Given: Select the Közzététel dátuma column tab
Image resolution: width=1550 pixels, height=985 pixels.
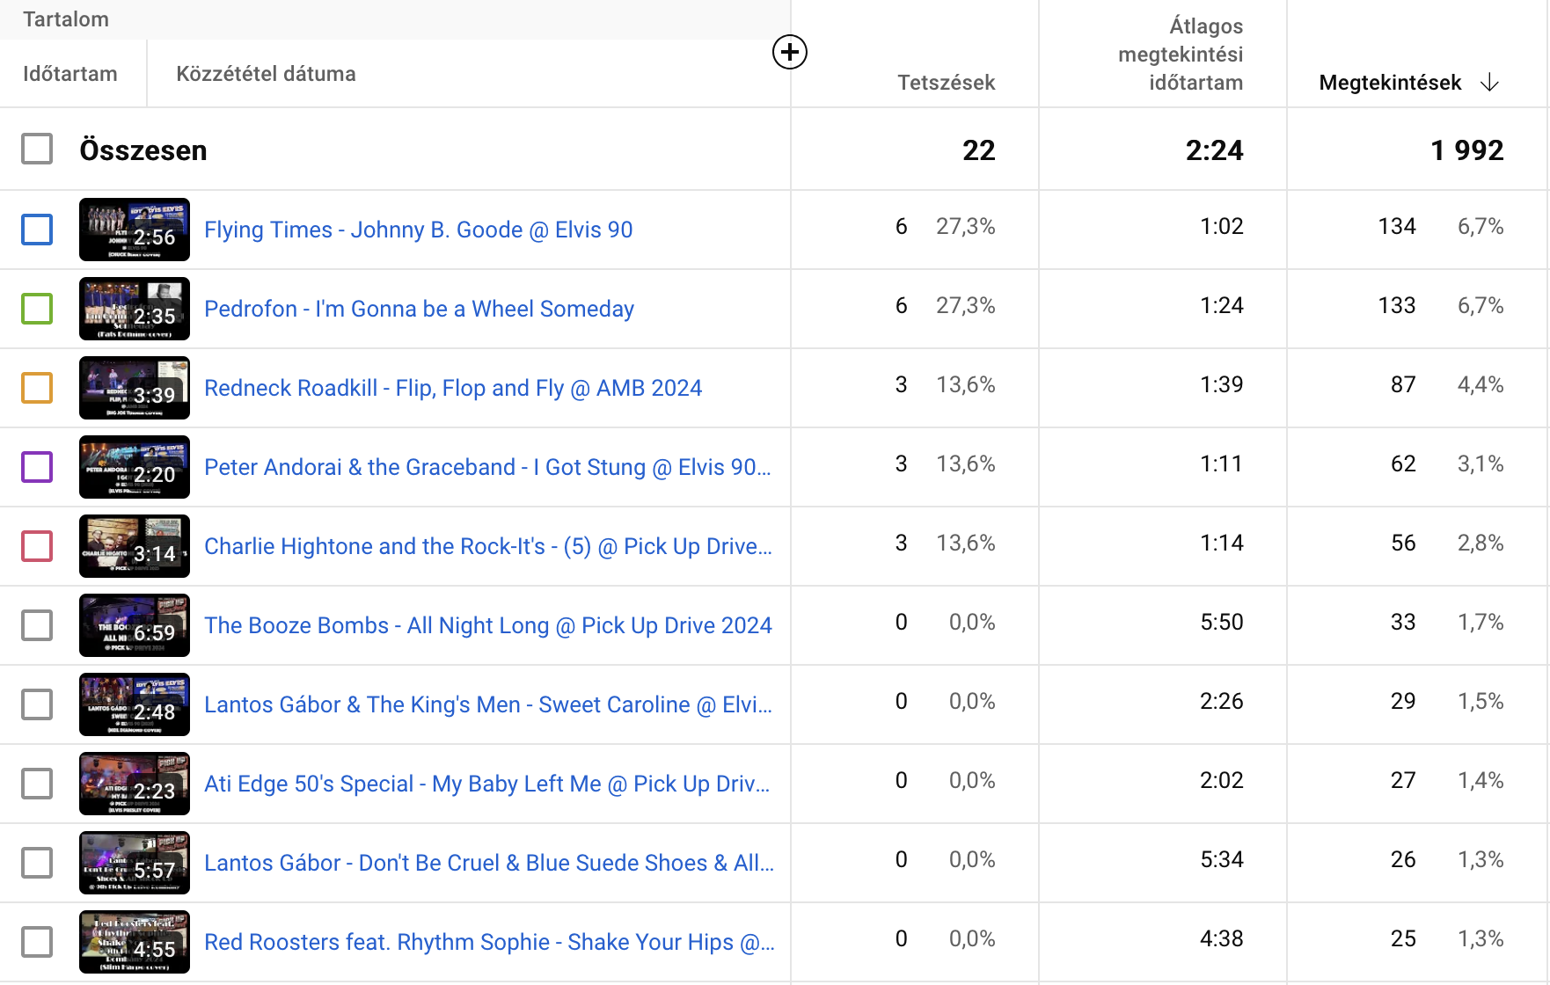Looking at the screenshot, I should 266,74.
